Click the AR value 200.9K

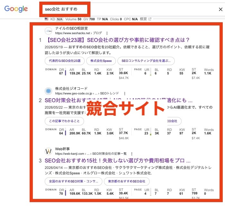pyautogui.click(x=75, y=133)
